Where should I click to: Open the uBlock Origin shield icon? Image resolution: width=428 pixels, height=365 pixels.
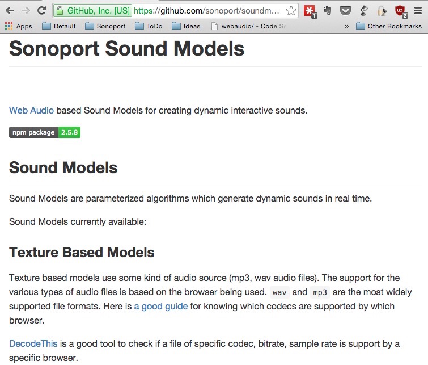pyautogui.click(x=400, y=11)
